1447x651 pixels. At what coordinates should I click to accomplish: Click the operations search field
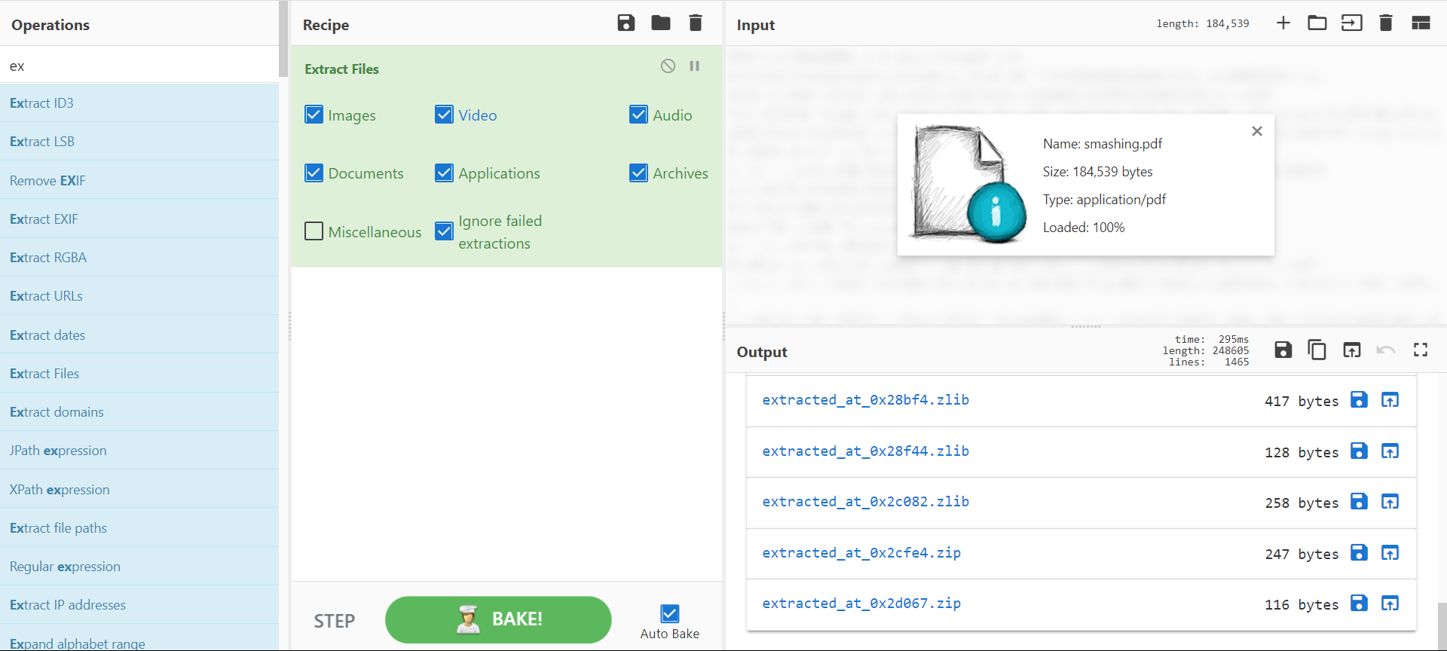coord(139,66)
